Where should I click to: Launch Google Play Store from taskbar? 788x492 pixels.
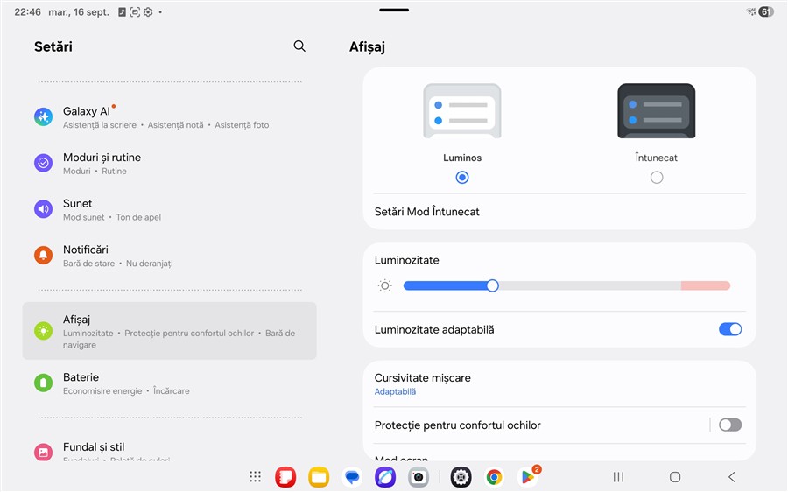528,477
